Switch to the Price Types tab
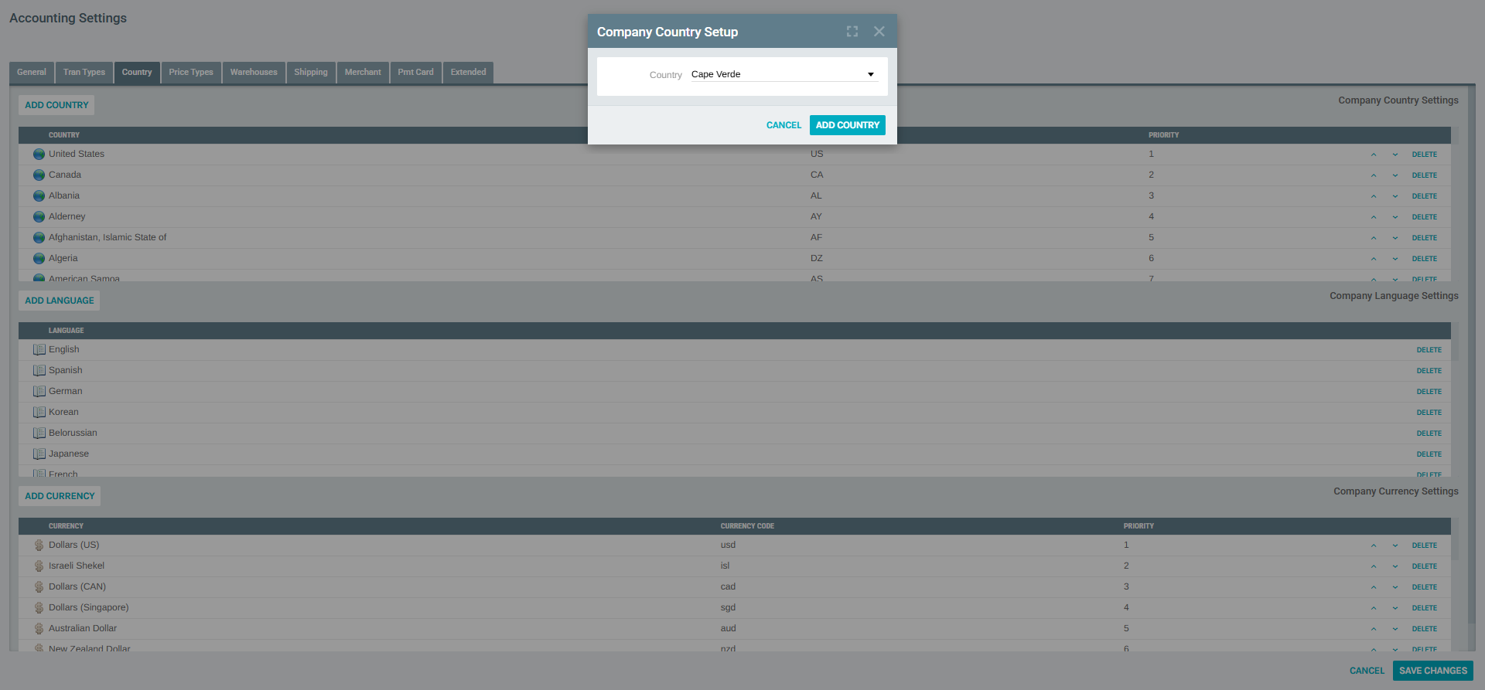 (x=191, y=73)
